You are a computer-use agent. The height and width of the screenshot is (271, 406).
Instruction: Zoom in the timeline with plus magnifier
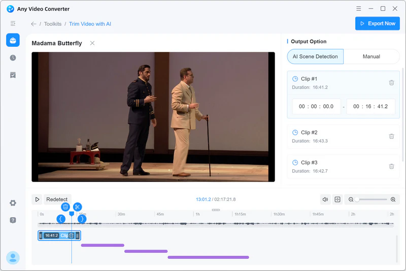tap(393, 199)
